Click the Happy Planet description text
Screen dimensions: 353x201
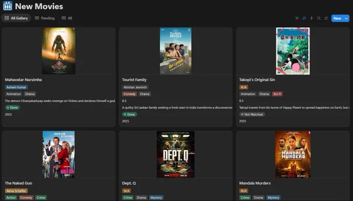294,108
